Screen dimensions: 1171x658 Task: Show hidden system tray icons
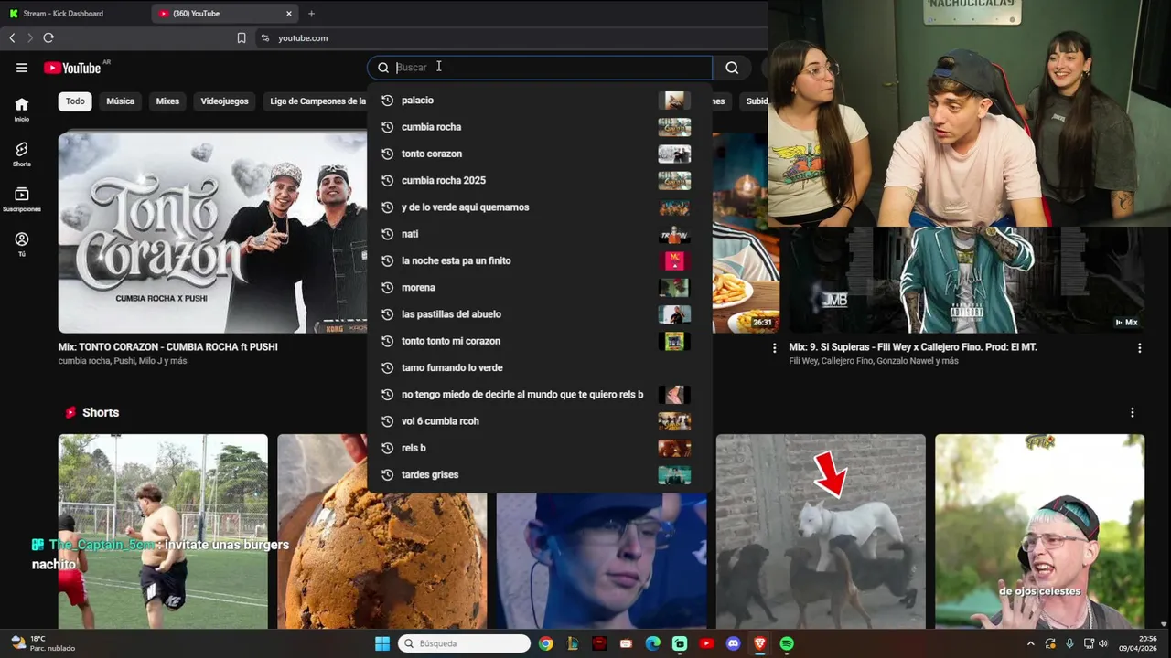tap(1031, 643)
